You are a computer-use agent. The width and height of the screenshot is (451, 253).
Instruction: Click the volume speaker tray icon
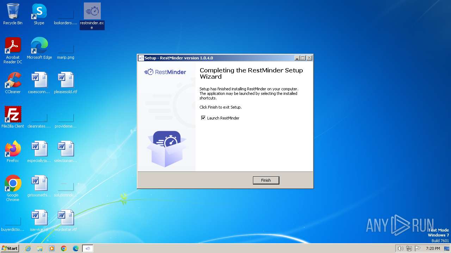400,248
